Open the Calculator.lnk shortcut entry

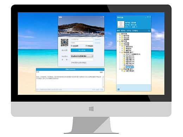[130, 56]
